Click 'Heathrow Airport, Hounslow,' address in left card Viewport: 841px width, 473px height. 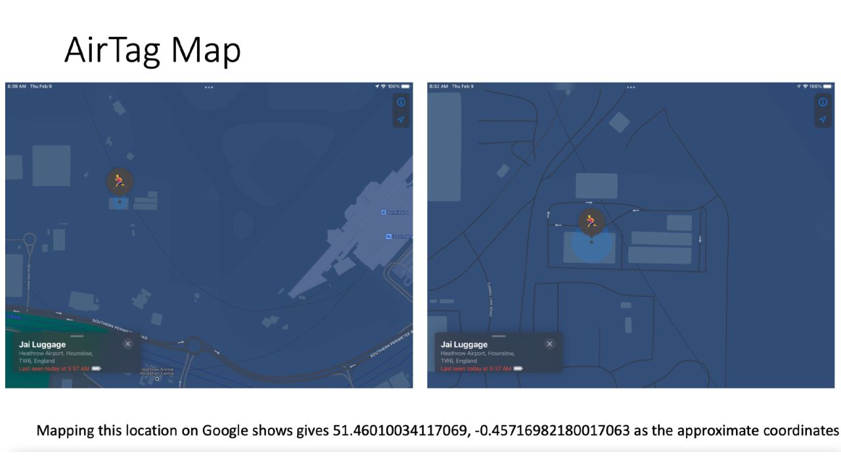tap(56, 353)
